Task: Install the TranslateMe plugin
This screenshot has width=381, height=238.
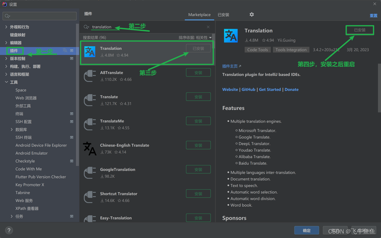Action: click(198, 121)
